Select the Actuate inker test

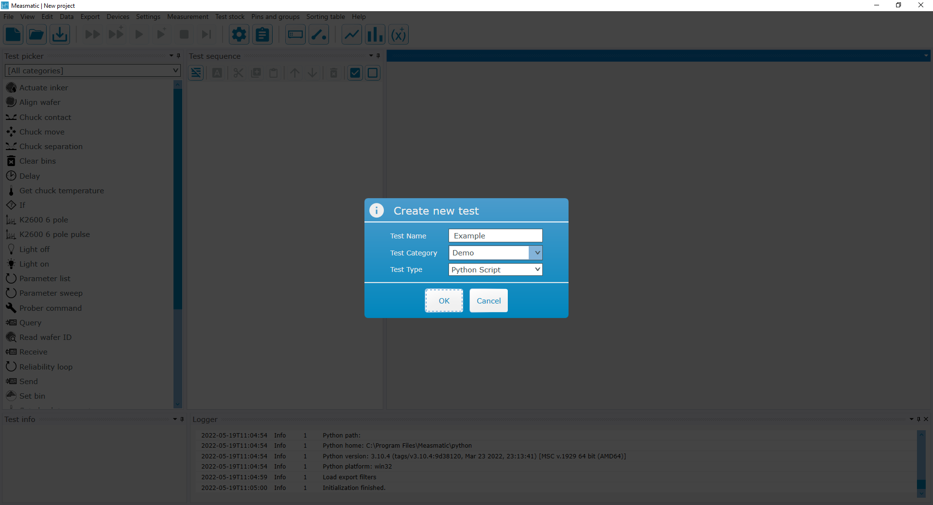[x=44, y=87]
